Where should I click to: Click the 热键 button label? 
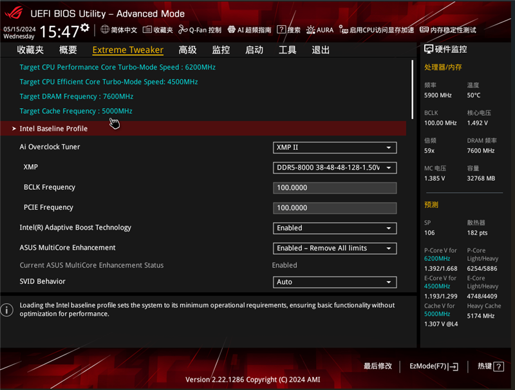[x=485, y=366]
